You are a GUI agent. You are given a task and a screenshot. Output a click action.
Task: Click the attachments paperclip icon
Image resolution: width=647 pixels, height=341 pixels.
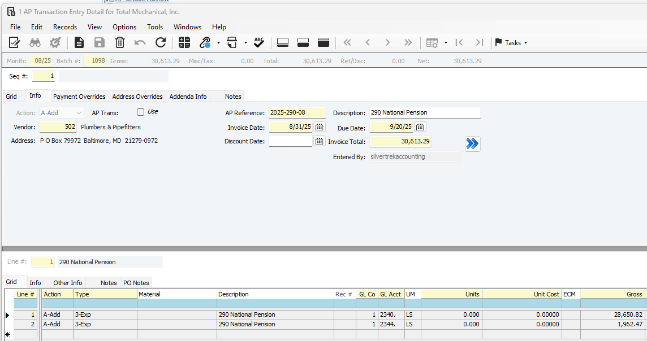205,42
